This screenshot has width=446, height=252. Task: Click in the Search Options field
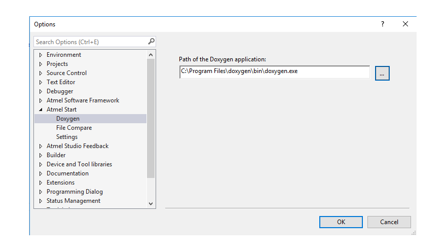[x=90, y=42]
